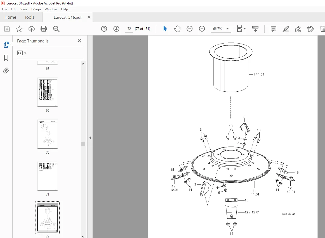Screen dimensions: 325x238
Task: Click the cloud upload icon
Action: pos(32,29)
